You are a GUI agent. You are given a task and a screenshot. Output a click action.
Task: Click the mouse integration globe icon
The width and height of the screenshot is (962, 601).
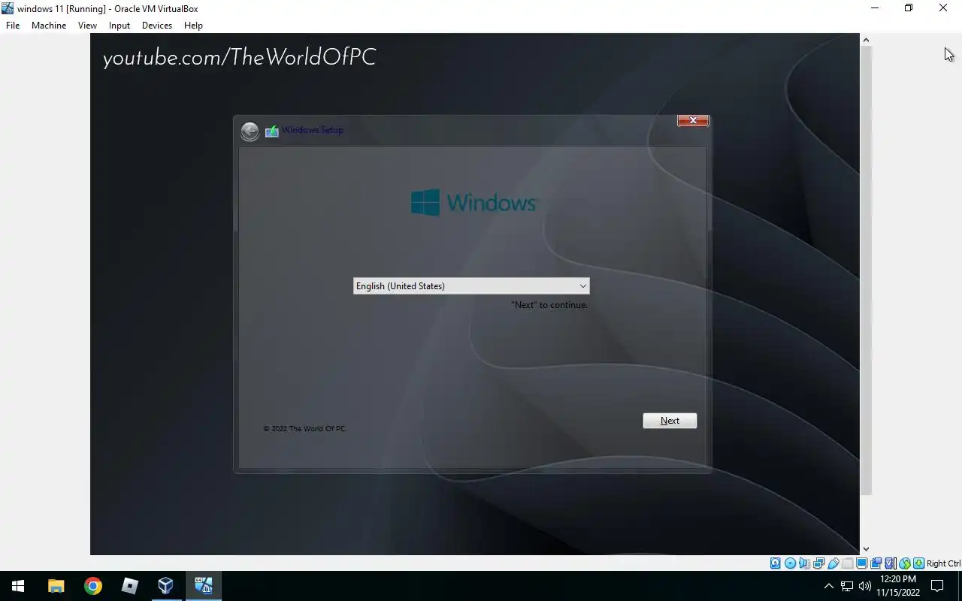(905, 563)
